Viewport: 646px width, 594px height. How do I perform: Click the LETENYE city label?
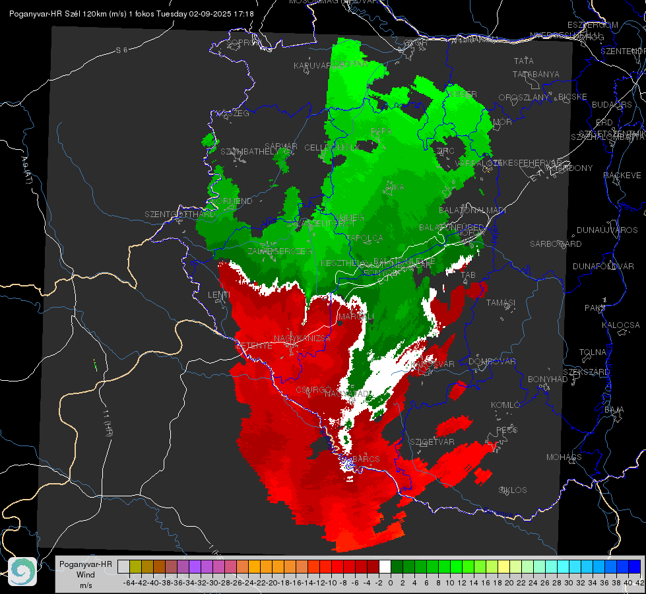(x=254, y=346)
